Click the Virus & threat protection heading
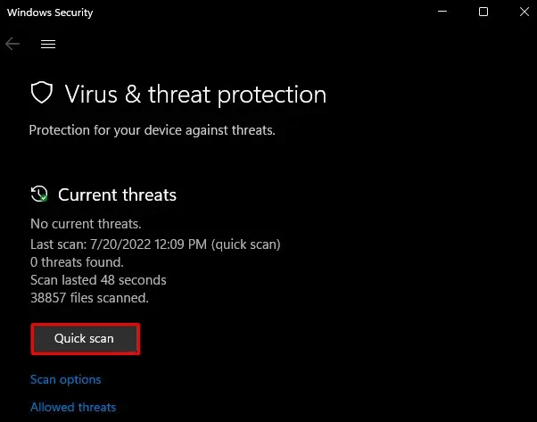The height and width of the screenshot is (422, 537). [x=195, y=94]
